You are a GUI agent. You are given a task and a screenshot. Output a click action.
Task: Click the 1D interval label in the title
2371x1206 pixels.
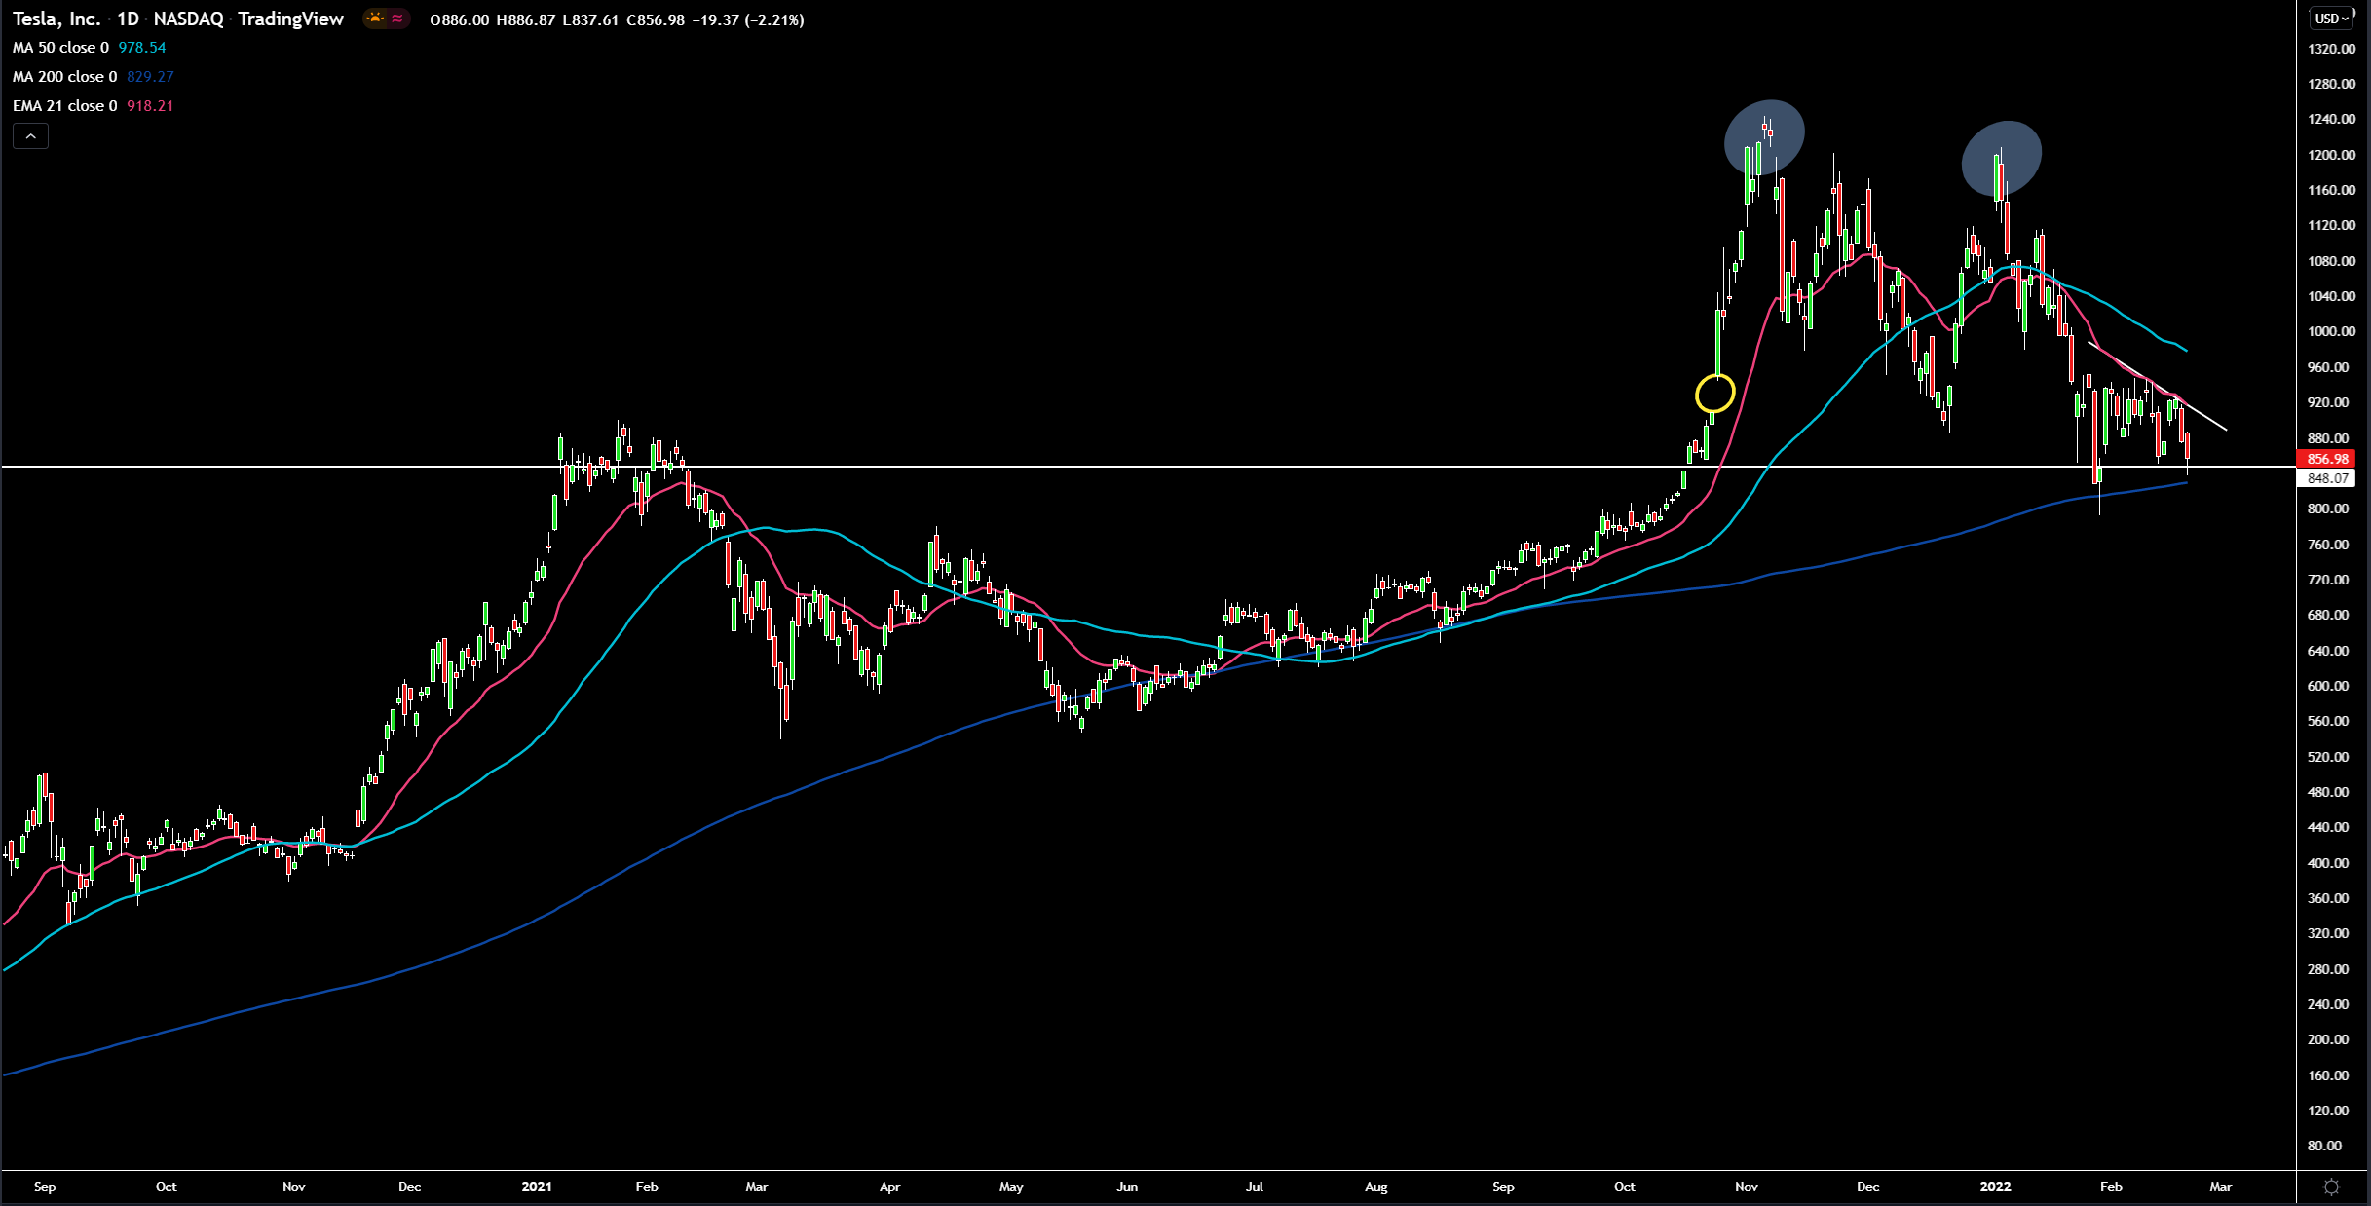[x=128, y=19]
